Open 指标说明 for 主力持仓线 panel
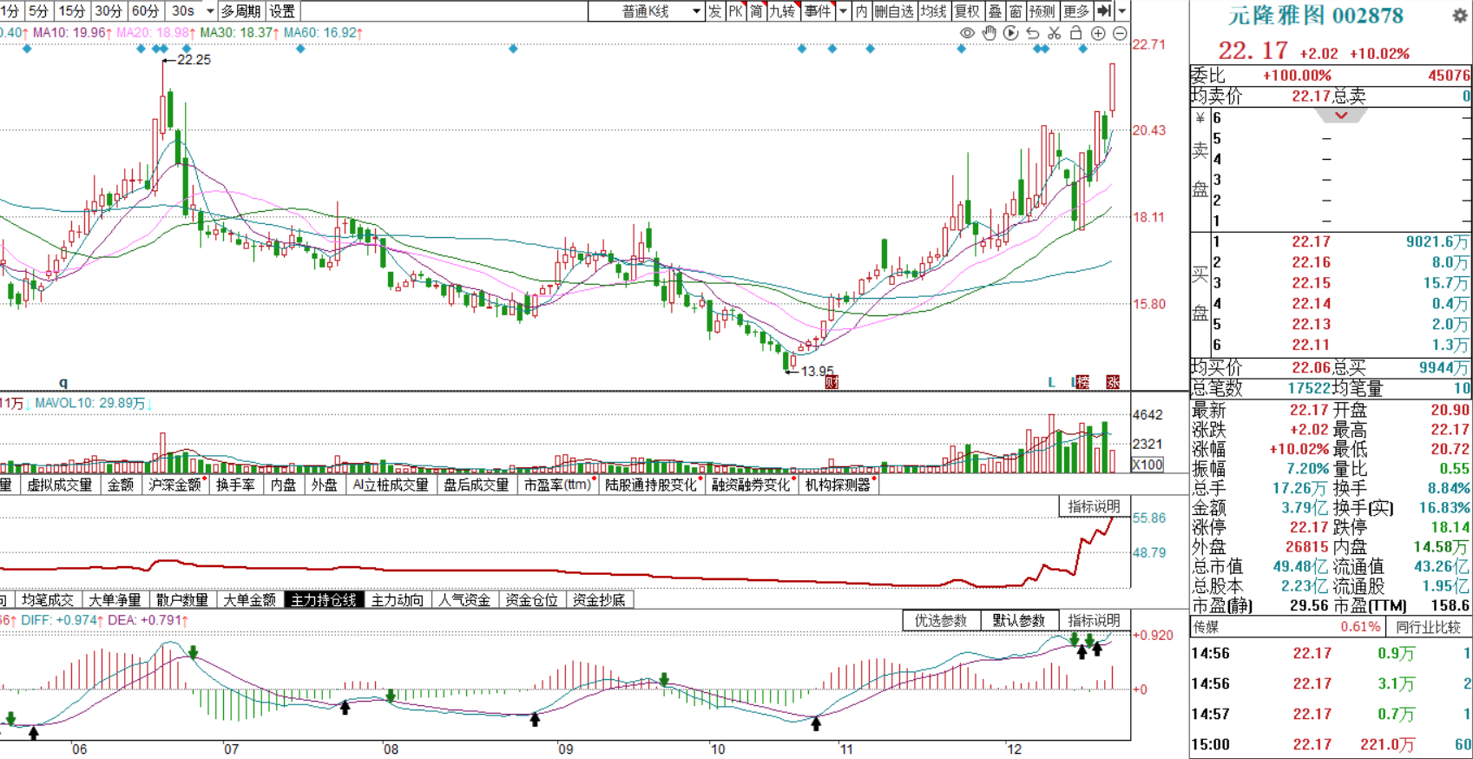The width and height of the screenshot is (1473, 759). pyautogui.click(x=1094, y=506)
